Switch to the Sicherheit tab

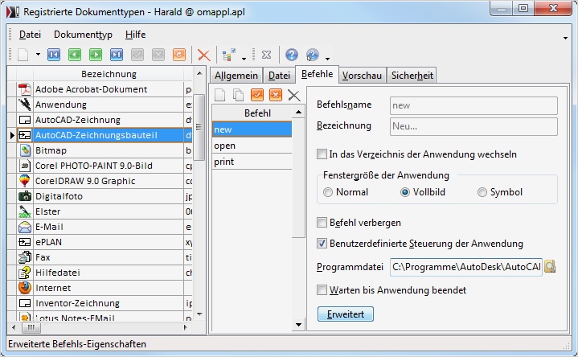pos(412,76)
